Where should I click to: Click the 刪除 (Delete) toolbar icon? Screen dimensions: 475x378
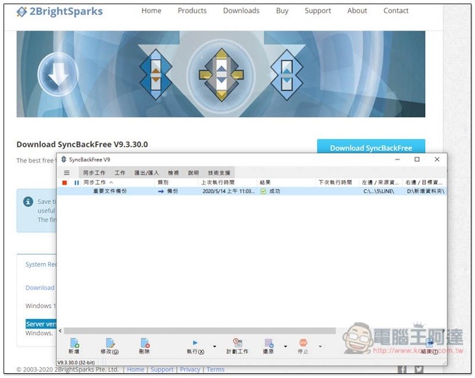[x=144, y=343]
